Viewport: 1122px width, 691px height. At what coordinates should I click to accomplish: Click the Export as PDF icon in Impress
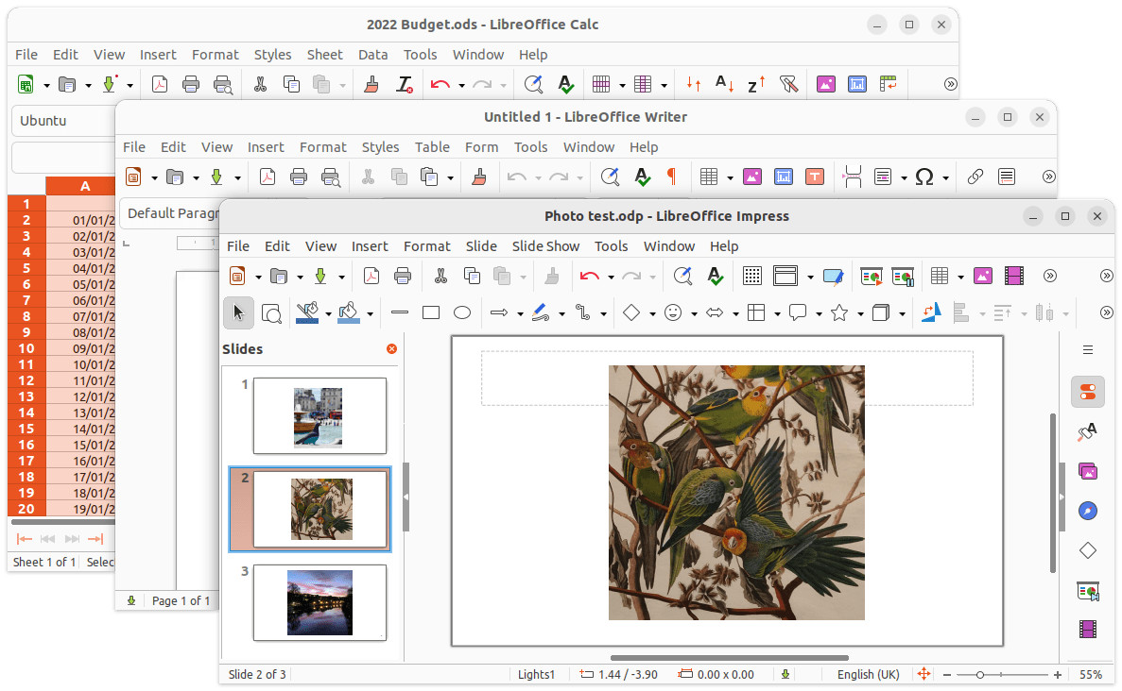(x=371, y=276)
